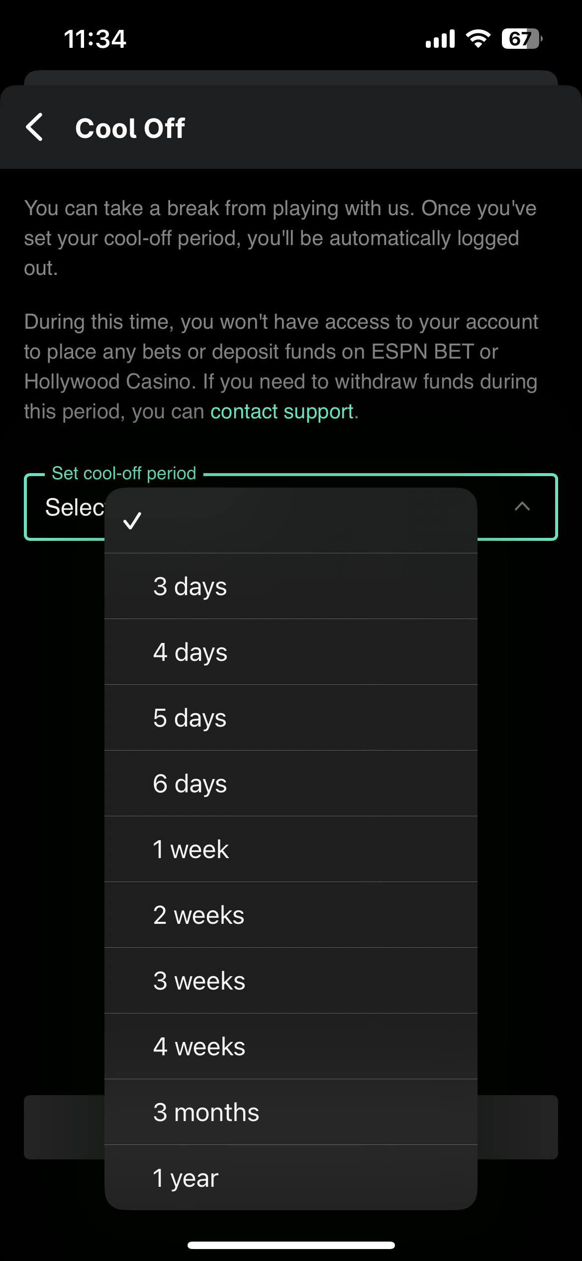Pick 5 days from the list
The image size is (582, 1261).
pyautogui.click(x=291, y=718)
